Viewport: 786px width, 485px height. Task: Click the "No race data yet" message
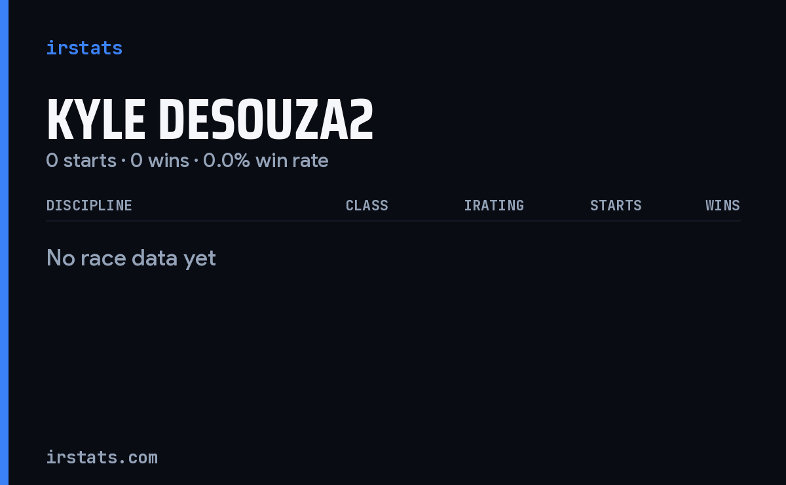pos(131,258)
